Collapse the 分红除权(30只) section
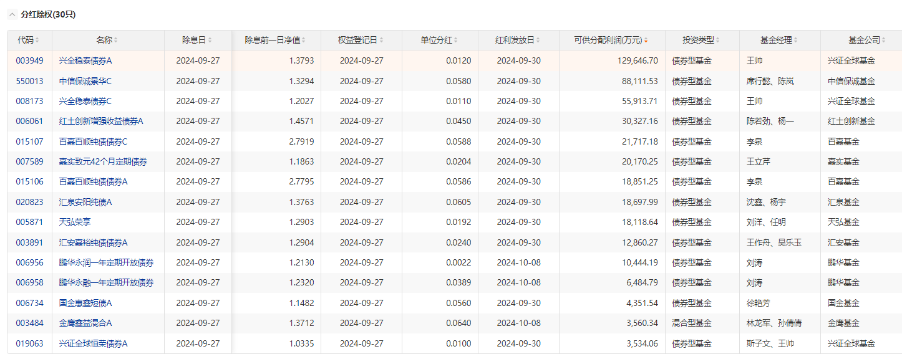The height and width of the screenshot is (354, 902). click(x=12, y=14)
